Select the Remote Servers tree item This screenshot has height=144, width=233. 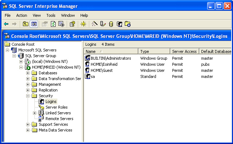(x=59, y=119)
